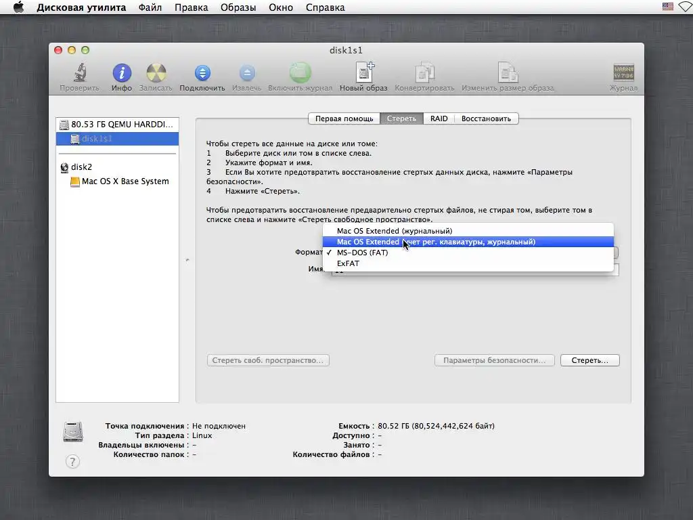The width and height of the screenshot is (693, 520).
Task: Open the Окно menu
Action: 281,7
